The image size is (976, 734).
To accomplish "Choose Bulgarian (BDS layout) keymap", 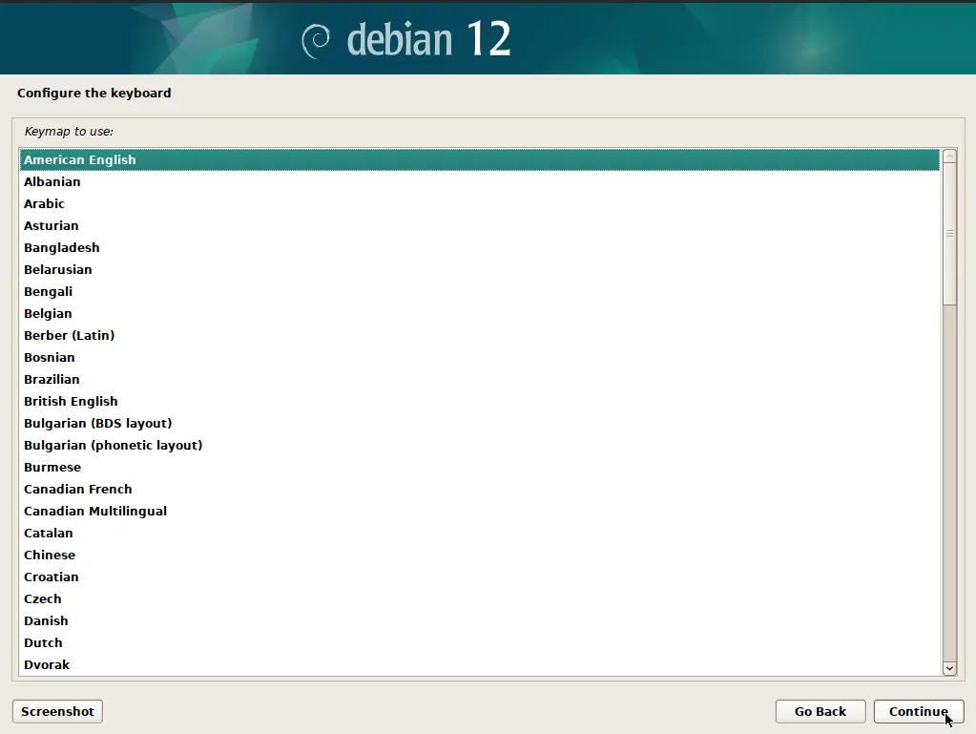I will click(x=97, y=424).
